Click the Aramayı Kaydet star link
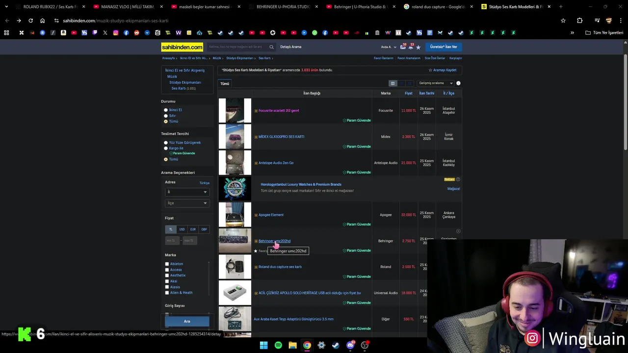The height and width of the screenshot is (353, 628). (x=442, y=70)
